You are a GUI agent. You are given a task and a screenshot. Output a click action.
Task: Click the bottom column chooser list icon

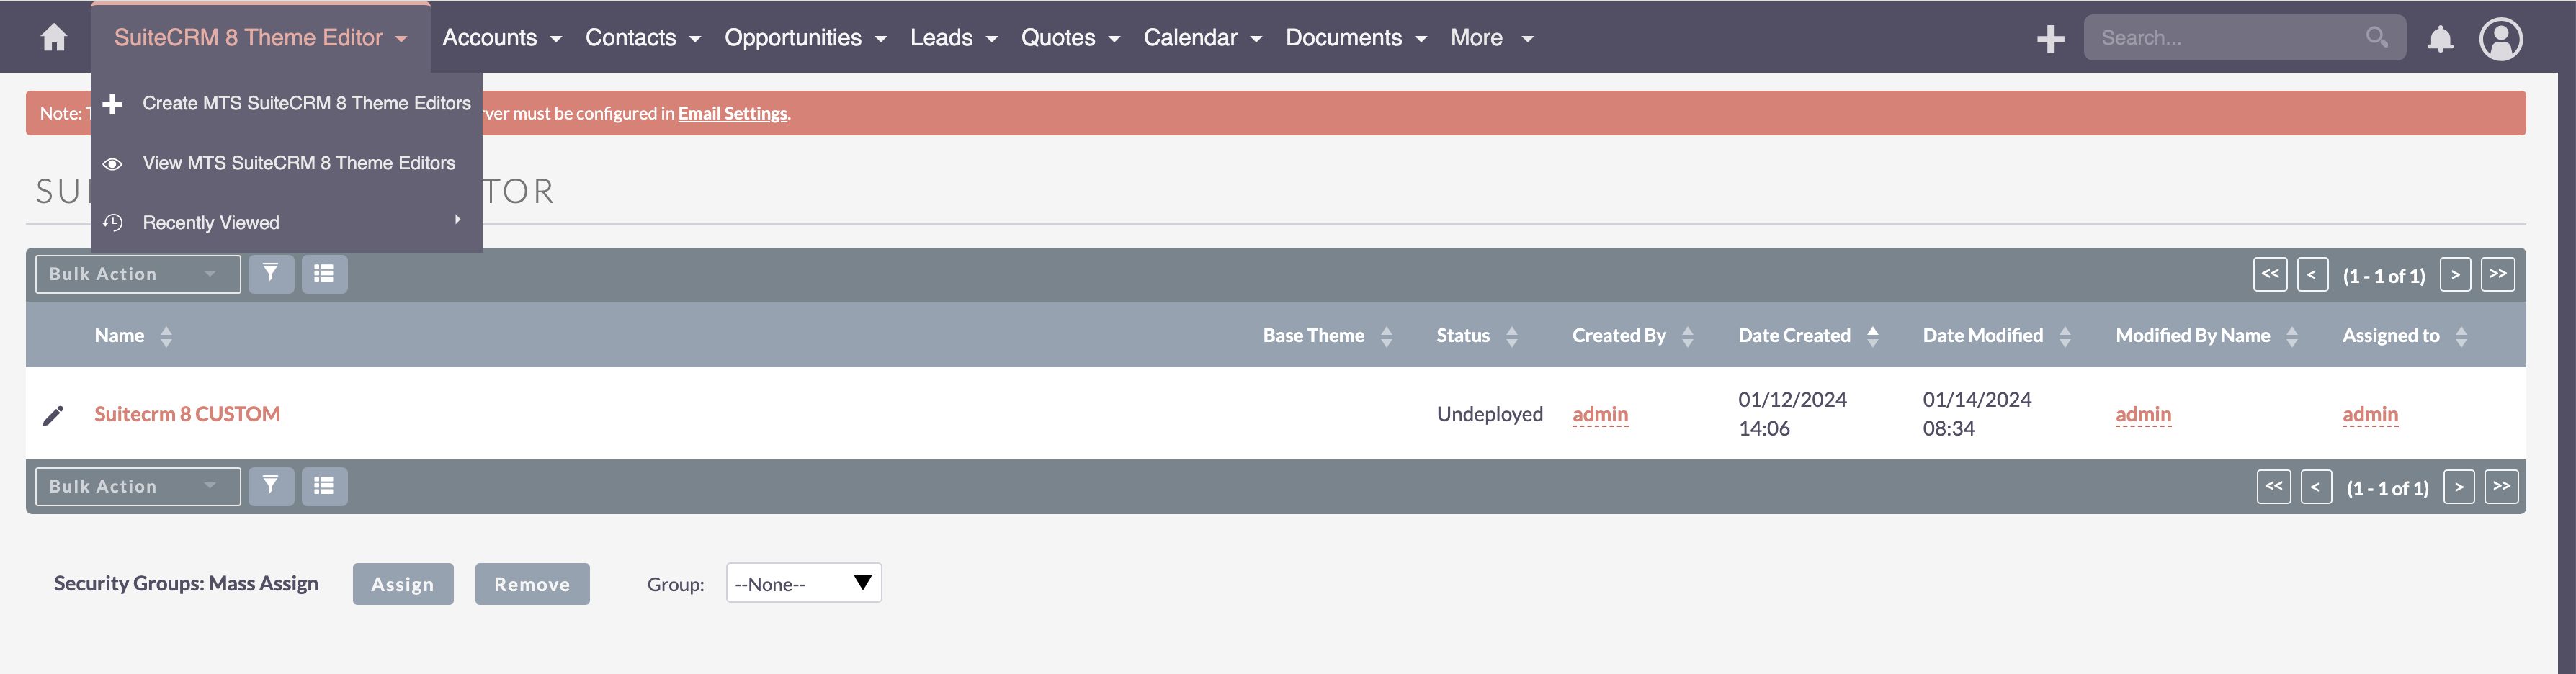[324, 486]
